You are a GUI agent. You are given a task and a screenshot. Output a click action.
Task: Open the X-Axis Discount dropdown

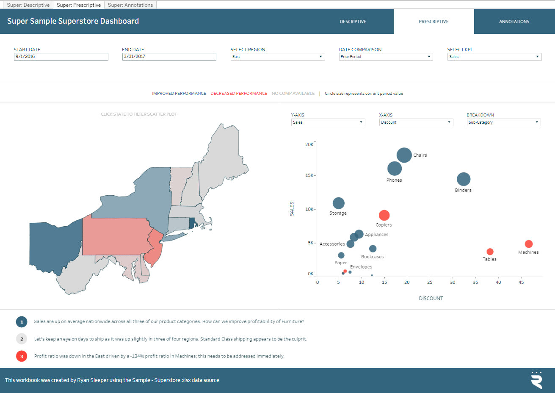click(416, 122)
